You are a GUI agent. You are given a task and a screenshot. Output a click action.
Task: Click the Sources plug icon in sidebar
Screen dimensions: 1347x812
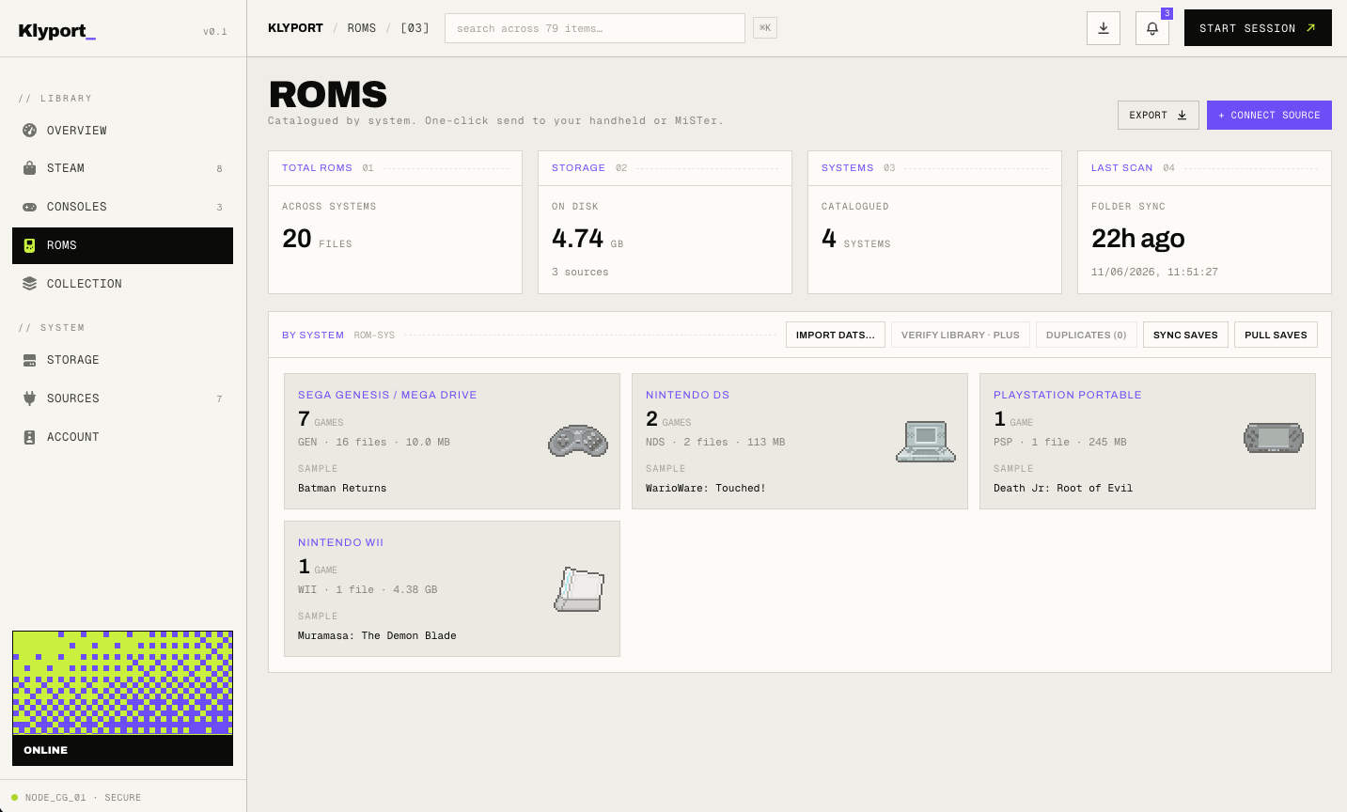point(29,398)
